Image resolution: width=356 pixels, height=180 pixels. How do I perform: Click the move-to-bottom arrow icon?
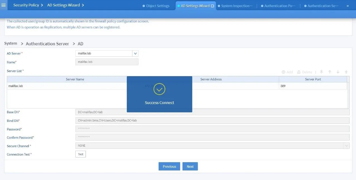pos(346,72)
